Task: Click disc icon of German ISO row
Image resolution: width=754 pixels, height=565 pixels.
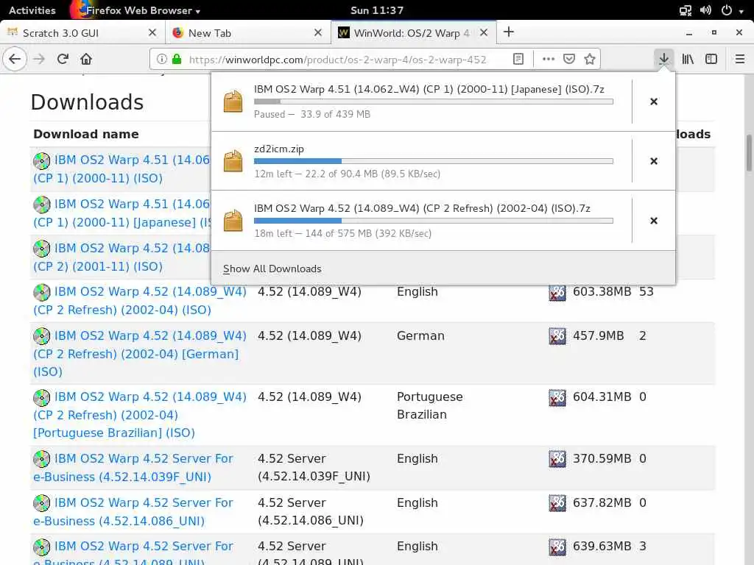Action: (x=42, y=335)
